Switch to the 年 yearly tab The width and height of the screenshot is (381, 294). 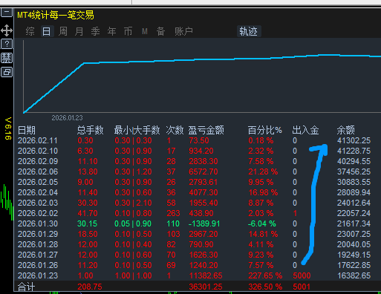[x=112, y=31]
